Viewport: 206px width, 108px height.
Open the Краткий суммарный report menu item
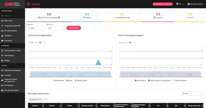[x=12, y=70]
